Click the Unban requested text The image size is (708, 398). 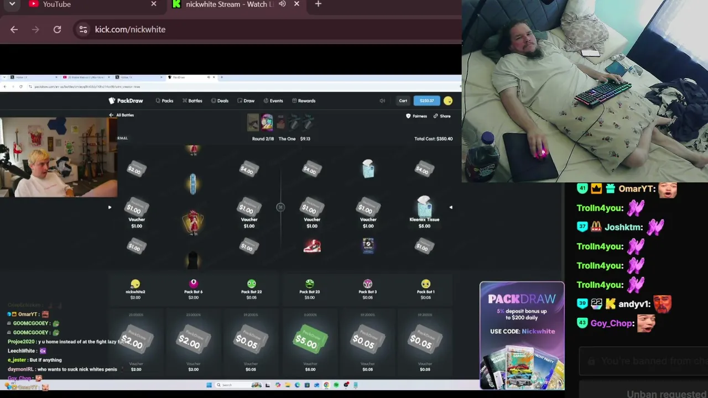pyautogui.click(x=667, y=394)
